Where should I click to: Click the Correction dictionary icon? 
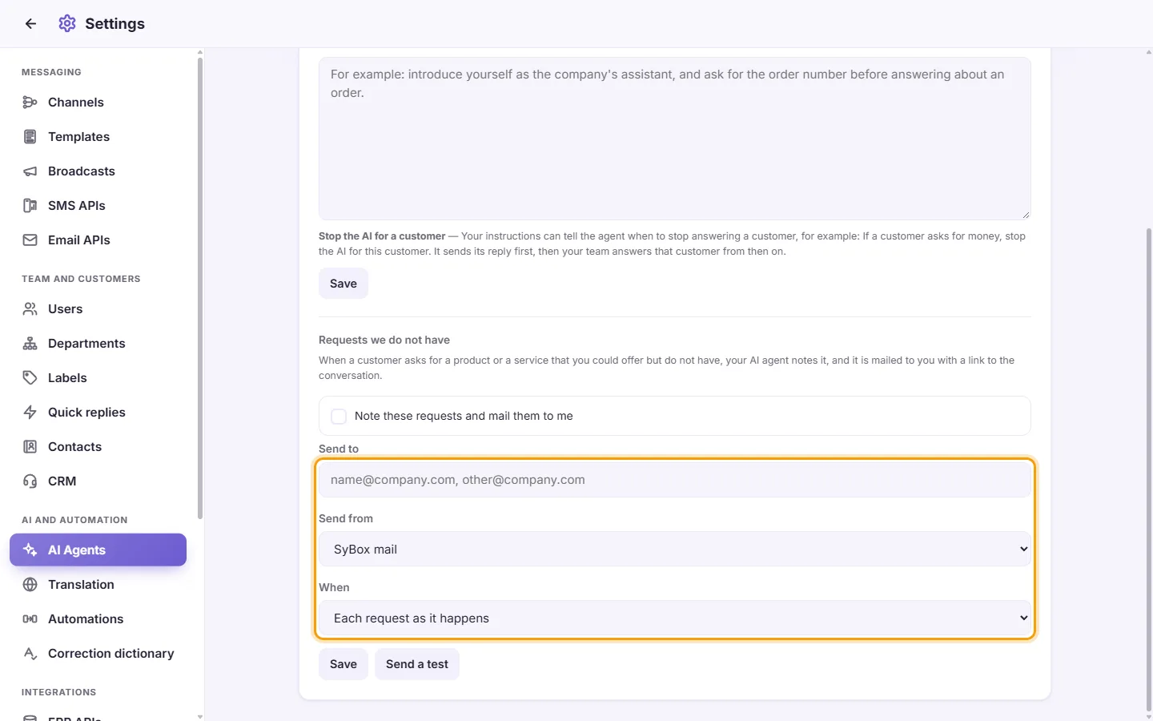(x=30, y=654)
